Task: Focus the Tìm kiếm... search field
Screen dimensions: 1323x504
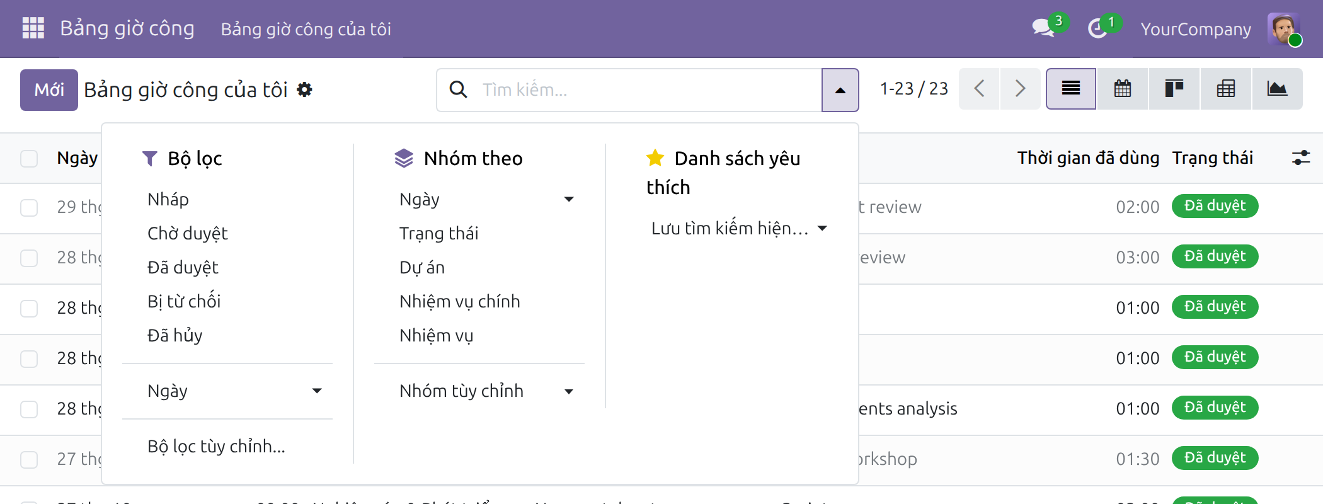Action: point(649,89)
